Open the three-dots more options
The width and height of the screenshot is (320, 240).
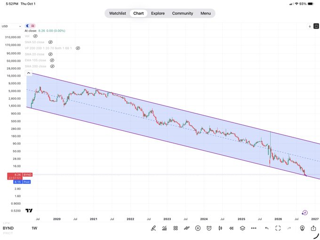coord(254,228)
